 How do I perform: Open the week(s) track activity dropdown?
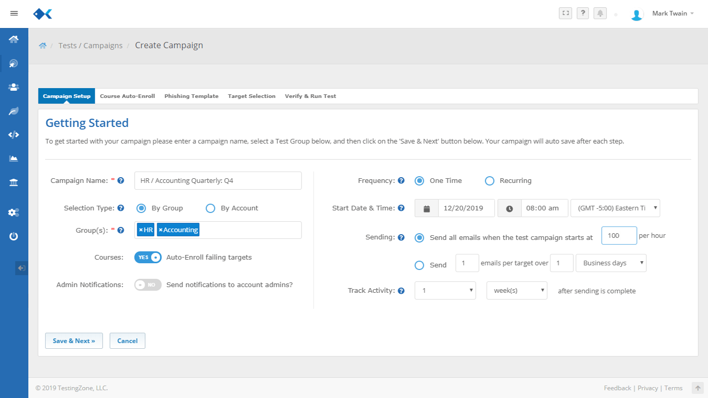tap(516, 291)
